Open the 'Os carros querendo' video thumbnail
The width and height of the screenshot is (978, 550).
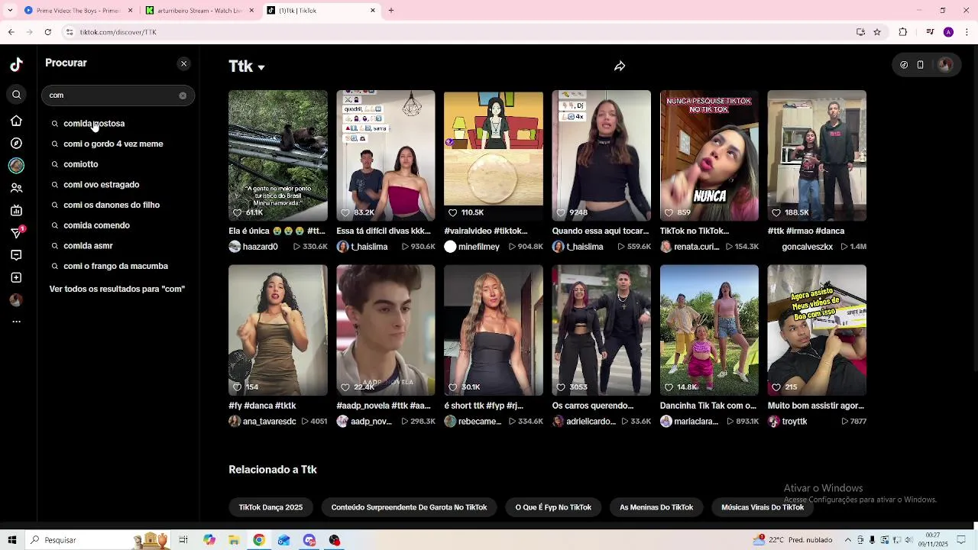tap(601, 330)
